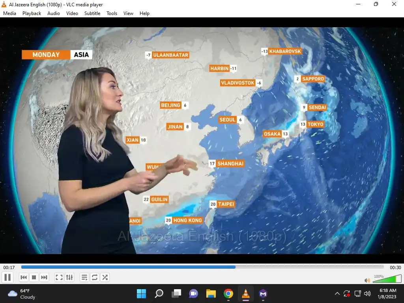
Task: Restore down the VLC window
Action: coord(376,4)
